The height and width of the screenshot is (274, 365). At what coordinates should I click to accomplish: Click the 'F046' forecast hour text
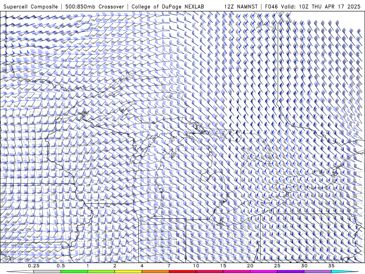point(271,7)
